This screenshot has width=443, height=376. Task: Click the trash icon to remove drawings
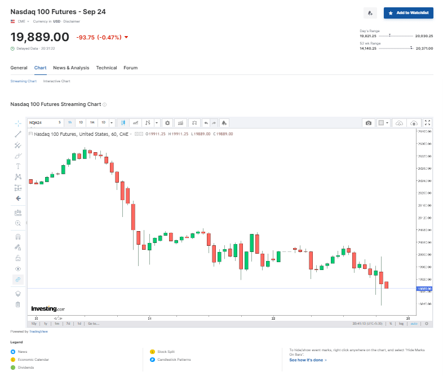(18, 304)
